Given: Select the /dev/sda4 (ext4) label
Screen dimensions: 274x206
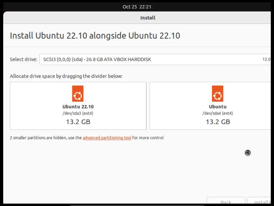Looking at the screenshot, I should [218, 113].
